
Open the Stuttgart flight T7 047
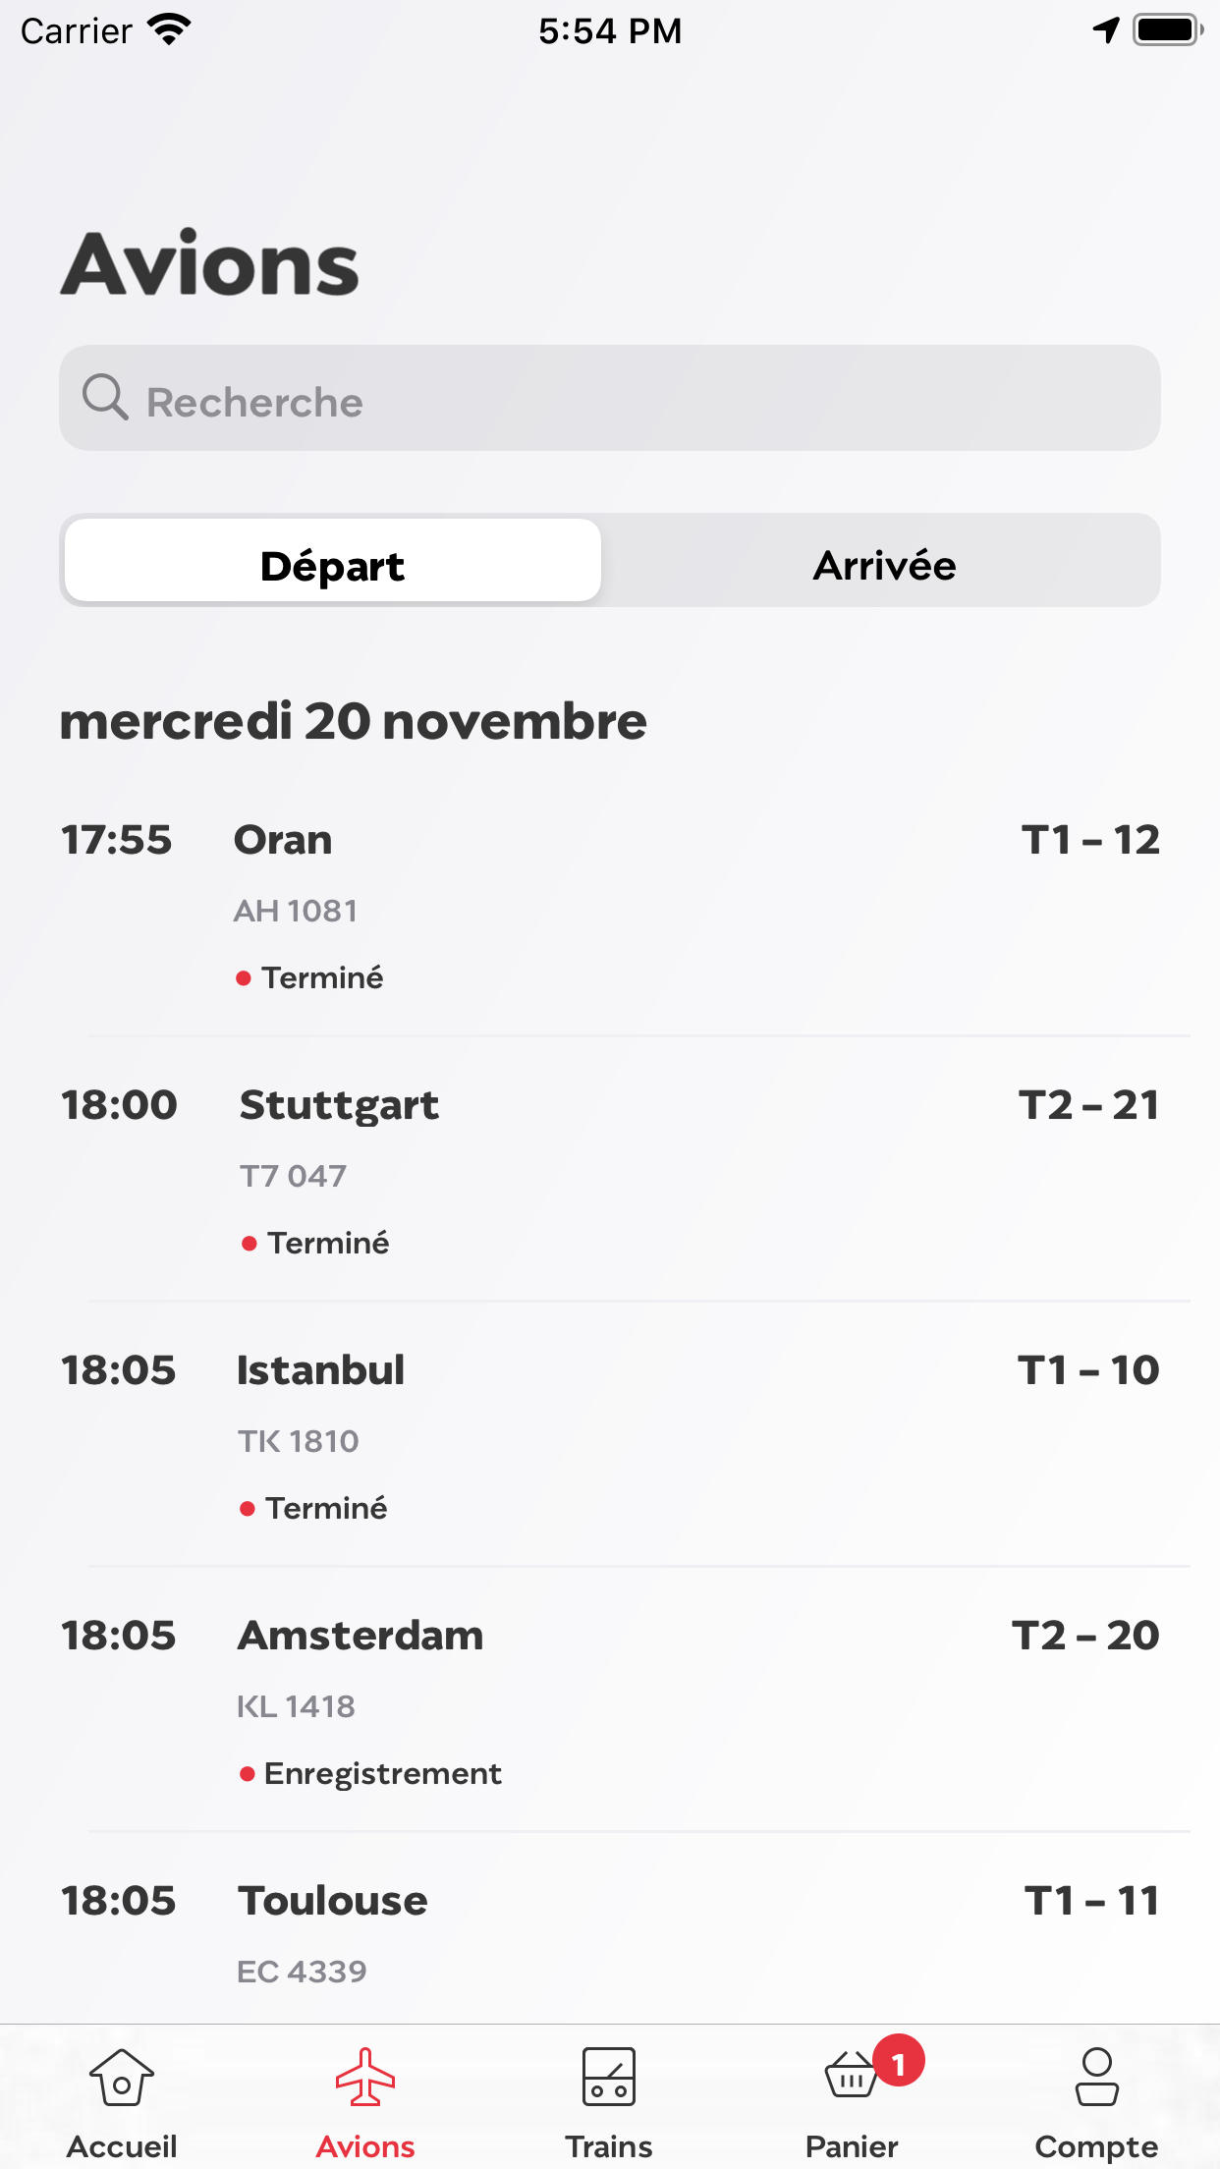point(609,1169)
